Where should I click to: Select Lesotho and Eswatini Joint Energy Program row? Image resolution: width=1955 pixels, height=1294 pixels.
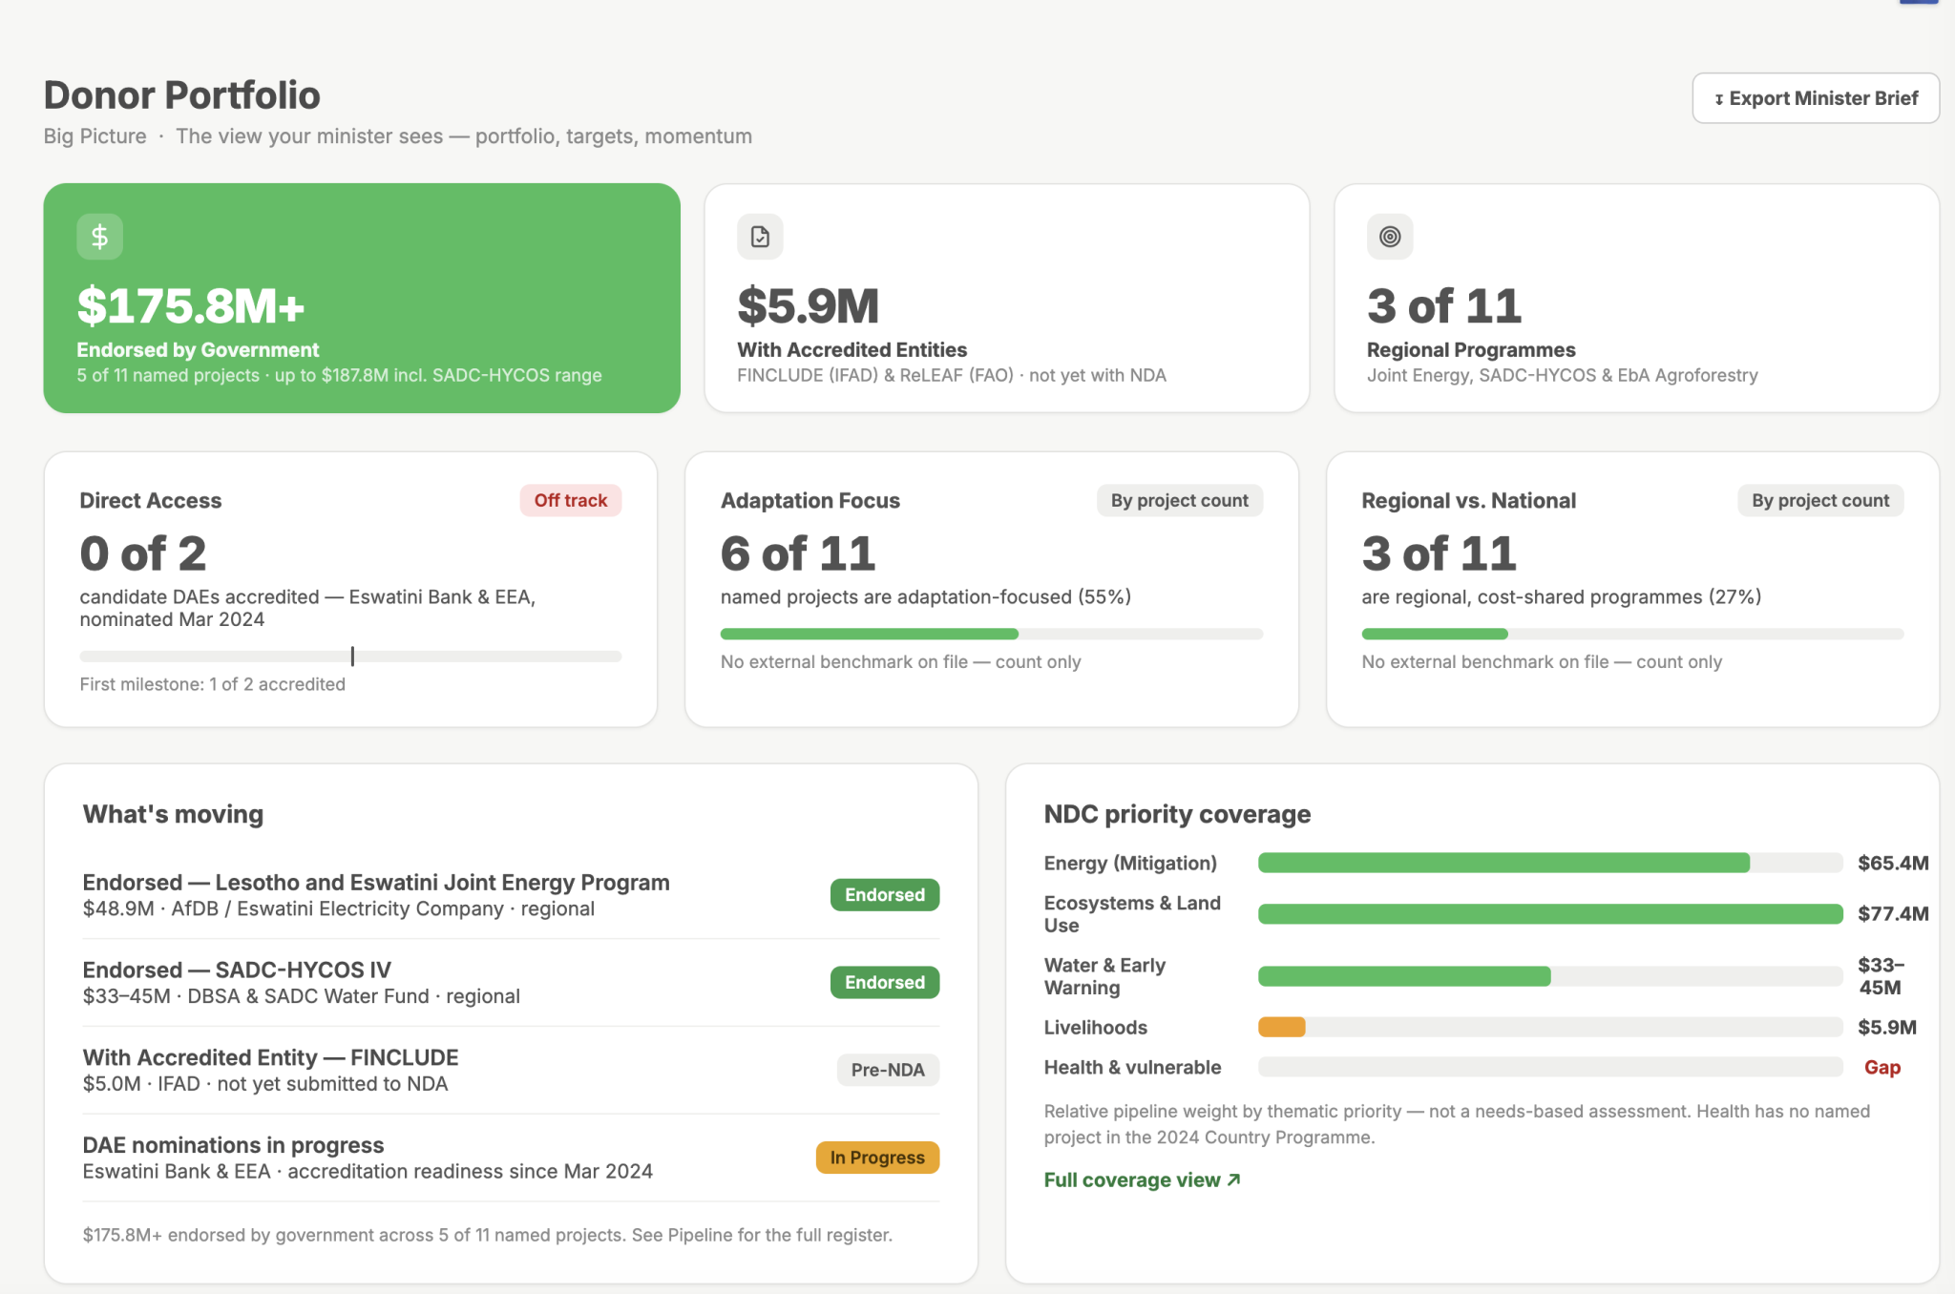pos(511,895)
